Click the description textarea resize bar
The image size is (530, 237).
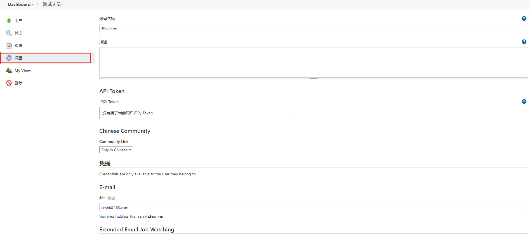[x=313, y=78]
